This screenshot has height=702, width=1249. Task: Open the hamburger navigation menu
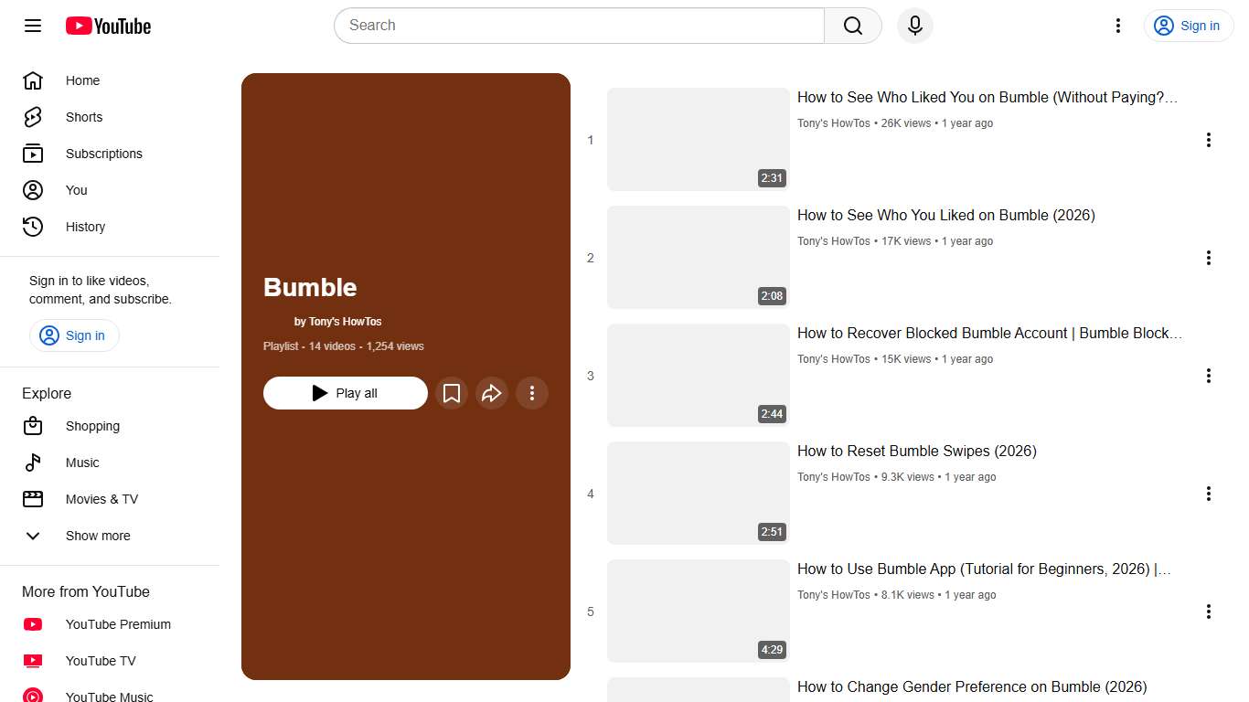(32, 26)
